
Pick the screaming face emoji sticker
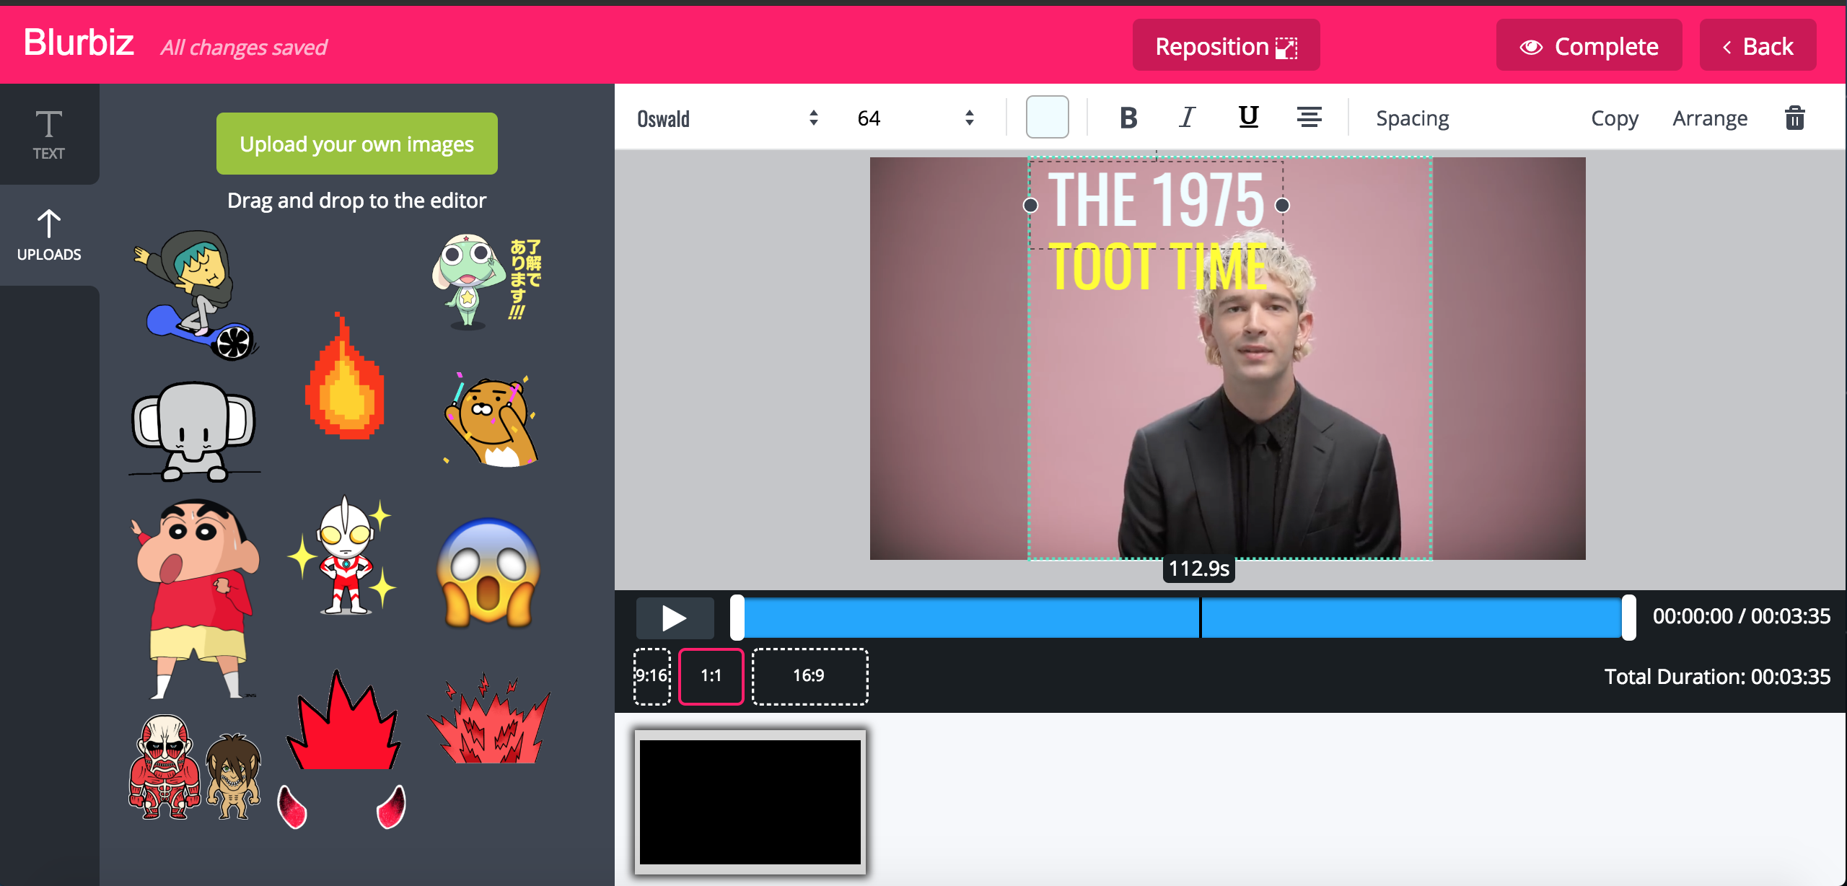click(x=488, y=572)
